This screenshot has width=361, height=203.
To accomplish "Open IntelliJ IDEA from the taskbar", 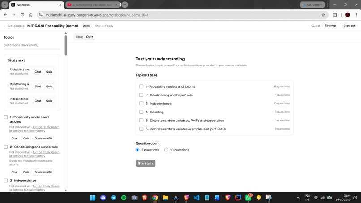I will click(238, 198).
